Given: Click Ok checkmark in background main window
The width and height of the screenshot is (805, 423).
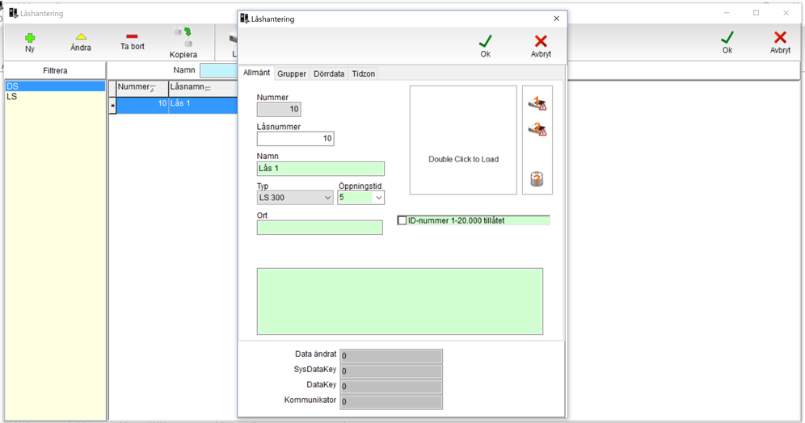Looking at the screenshot, I should 727,37.
